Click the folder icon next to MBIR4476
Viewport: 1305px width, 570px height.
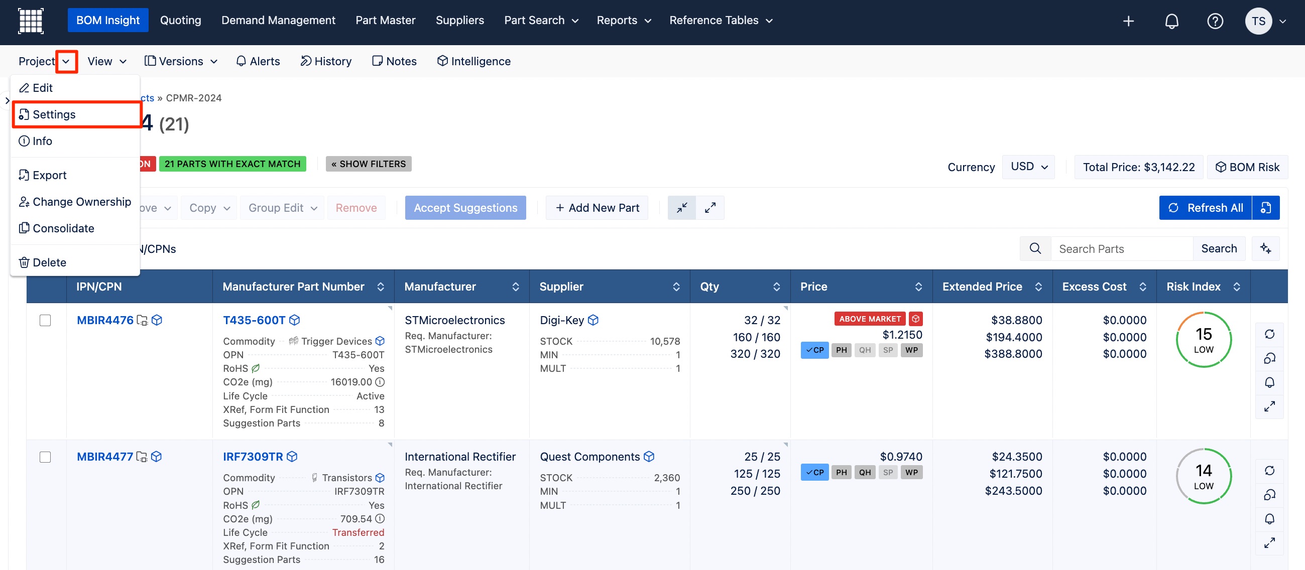click(143, 321)
